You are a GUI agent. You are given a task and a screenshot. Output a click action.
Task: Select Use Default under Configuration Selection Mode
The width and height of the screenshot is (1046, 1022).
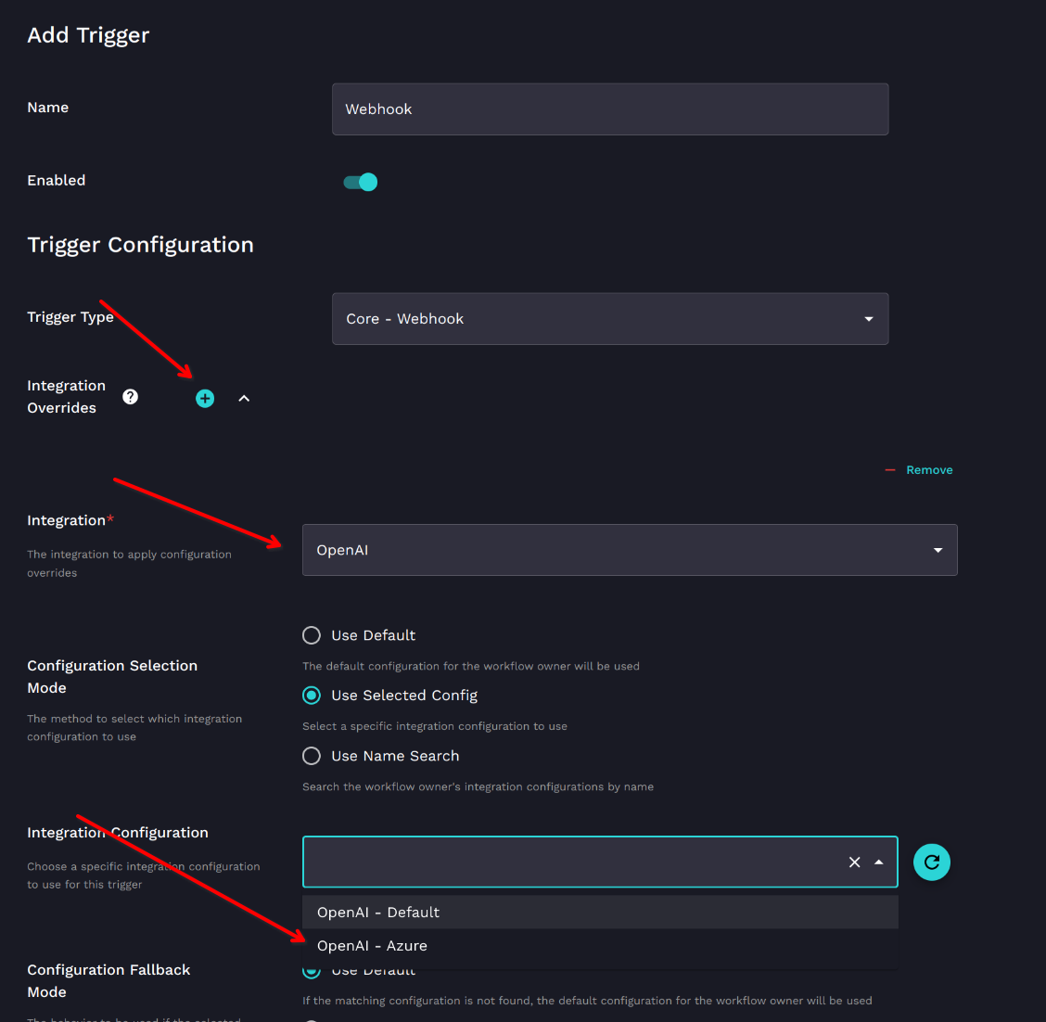(312, 635)
